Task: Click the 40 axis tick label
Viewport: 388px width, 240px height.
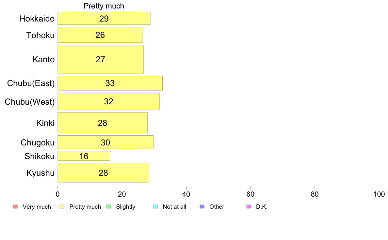Action: (x=186, y=194)
